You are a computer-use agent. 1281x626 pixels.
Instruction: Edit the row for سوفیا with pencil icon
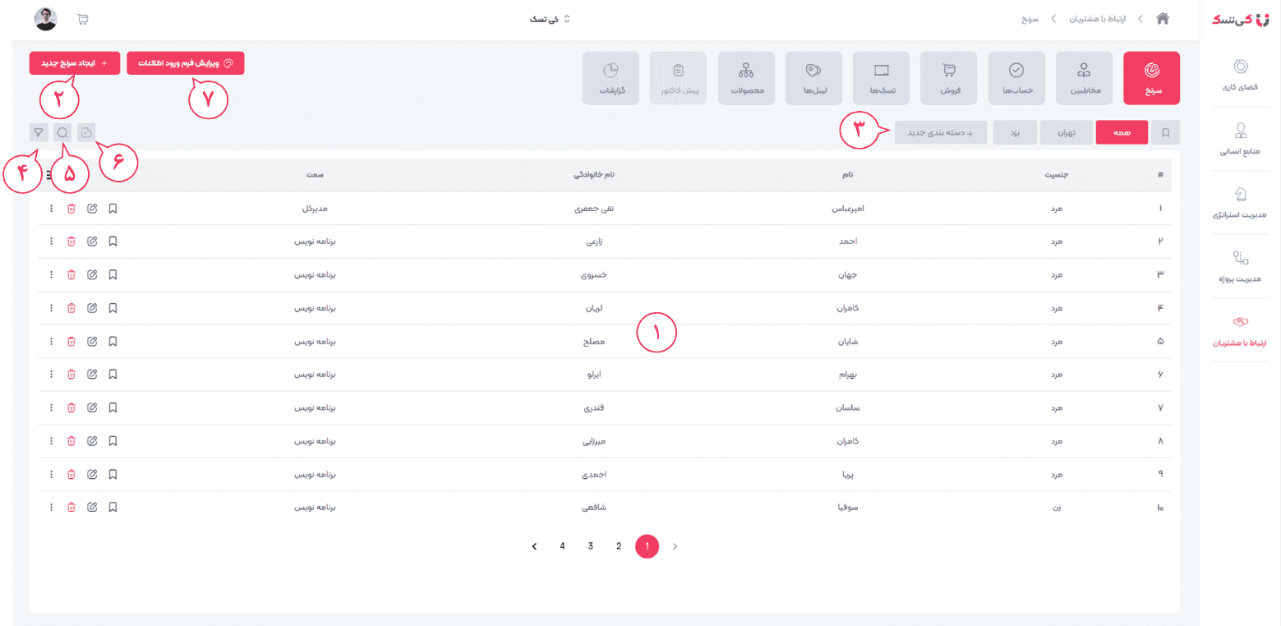tap(92, 508)
